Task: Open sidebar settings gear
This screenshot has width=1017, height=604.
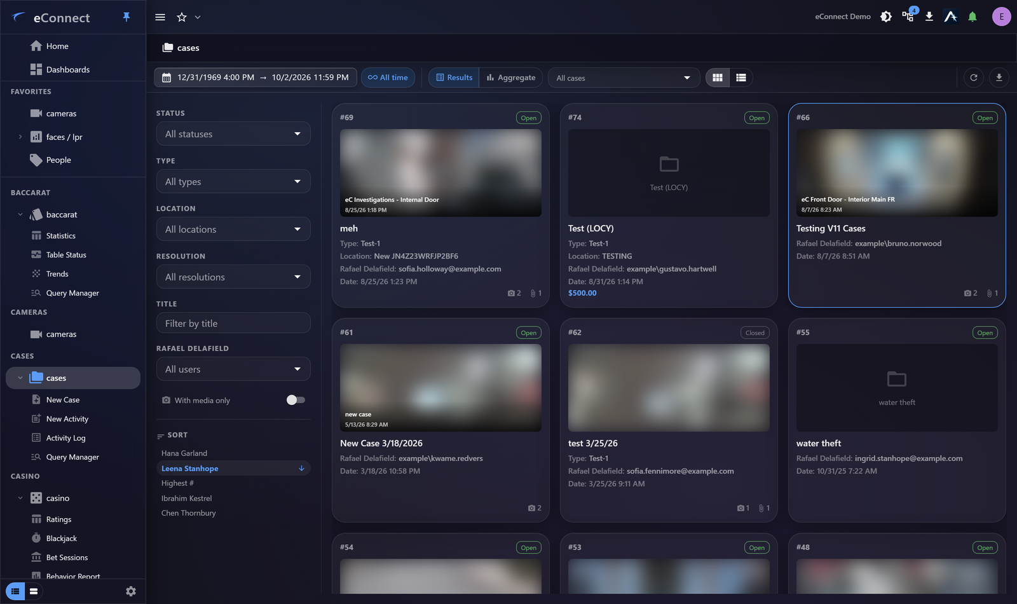Action: [131, 591]
